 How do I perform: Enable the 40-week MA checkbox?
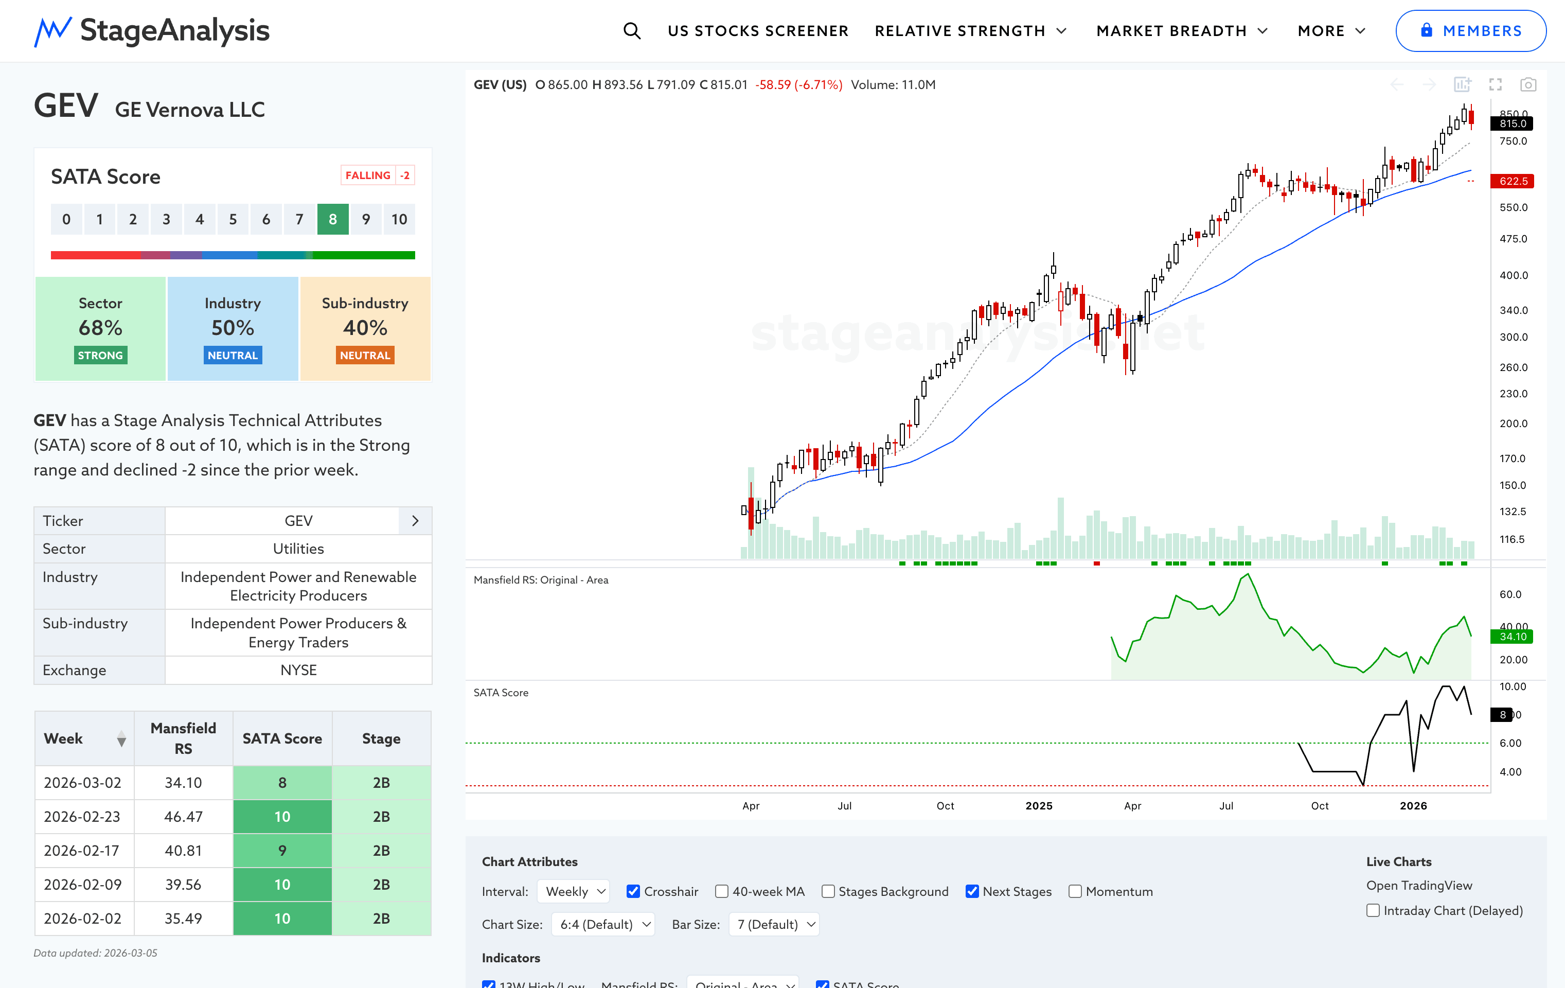click(x=721, y=891)
